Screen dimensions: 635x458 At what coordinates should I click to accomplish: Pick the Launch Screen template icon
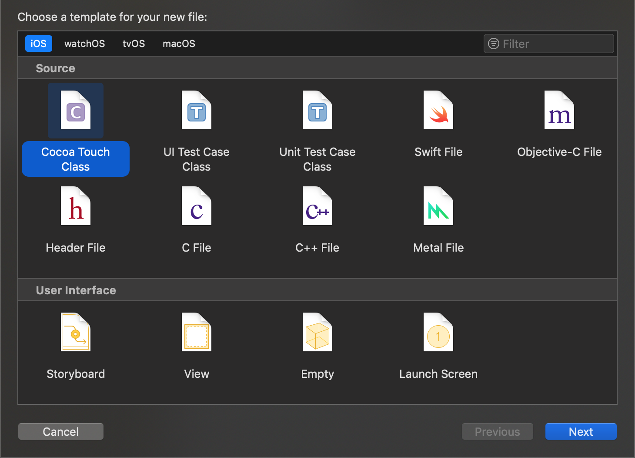tap(438, 333)
